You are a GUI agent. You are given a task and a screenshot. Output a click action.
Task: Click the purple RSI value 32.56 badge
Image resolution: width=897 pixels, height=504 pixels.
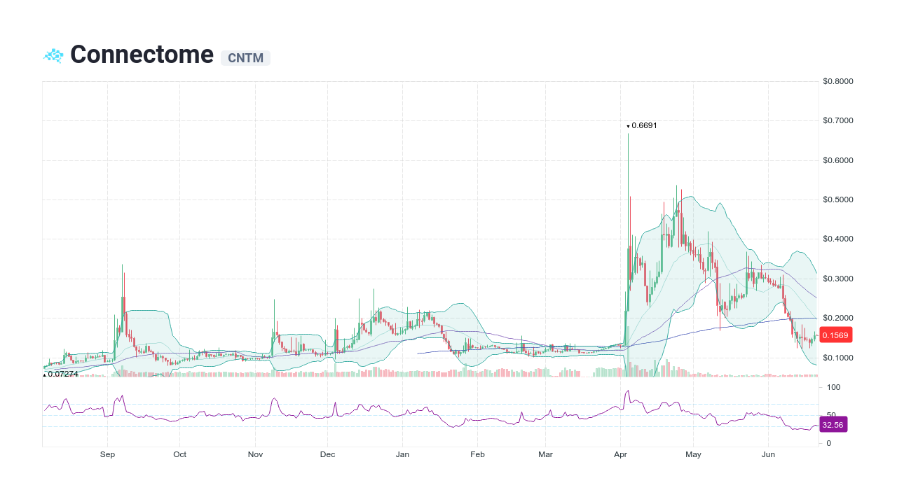click(x=833, y=424)
